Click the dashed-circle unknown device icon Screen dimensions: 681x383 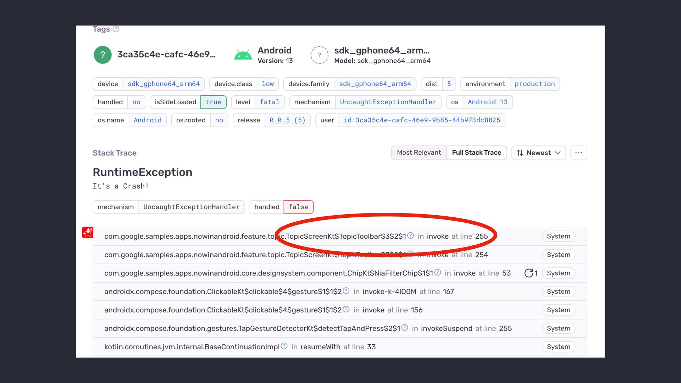(x=319, y=55)
